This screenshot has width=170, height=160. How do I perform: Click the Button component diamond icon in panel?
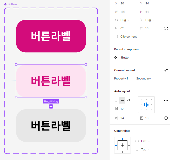tap(116, 57)
